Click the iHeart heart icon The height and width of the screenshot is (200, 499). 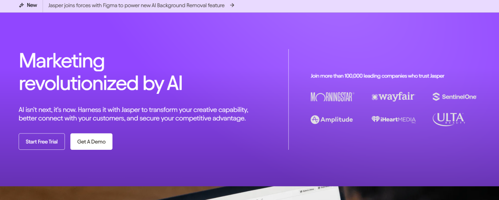coord(375,119)
